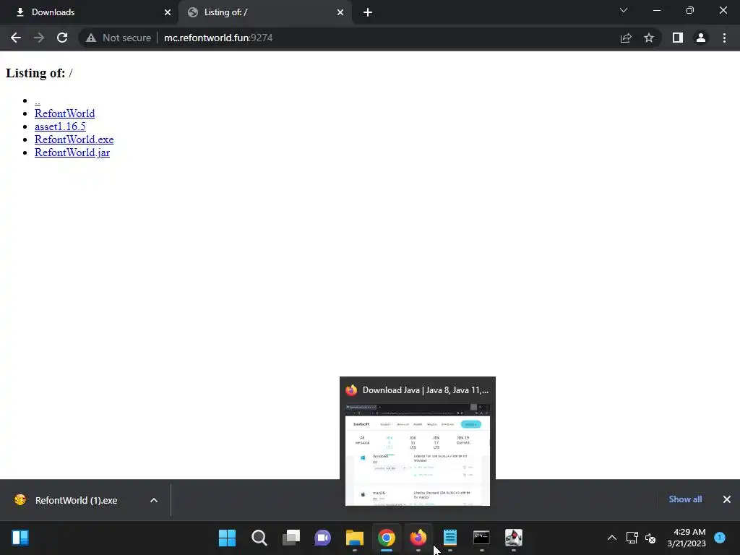Bookmark this page with the star
The image size is (740, 555).
[x=649, y=38]
